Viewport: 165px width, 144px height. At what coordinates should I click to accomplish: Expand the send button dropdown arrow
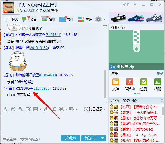pos(102,138)
